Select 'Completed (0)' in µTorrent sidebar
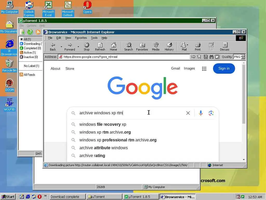Screen dimensions: 266x200 point(31,48)
